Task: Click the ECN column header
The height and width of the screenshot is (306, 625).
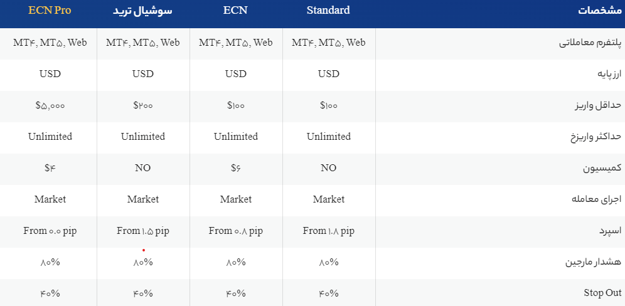Action: (x=236, y=11)
